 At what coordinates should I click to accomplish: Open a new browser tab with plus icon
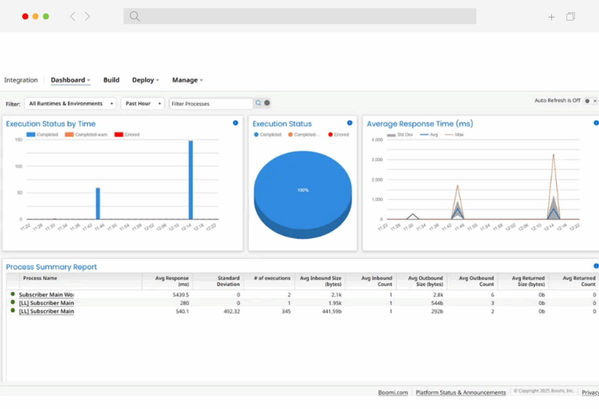pyautogui.click(x=551, y=17)
